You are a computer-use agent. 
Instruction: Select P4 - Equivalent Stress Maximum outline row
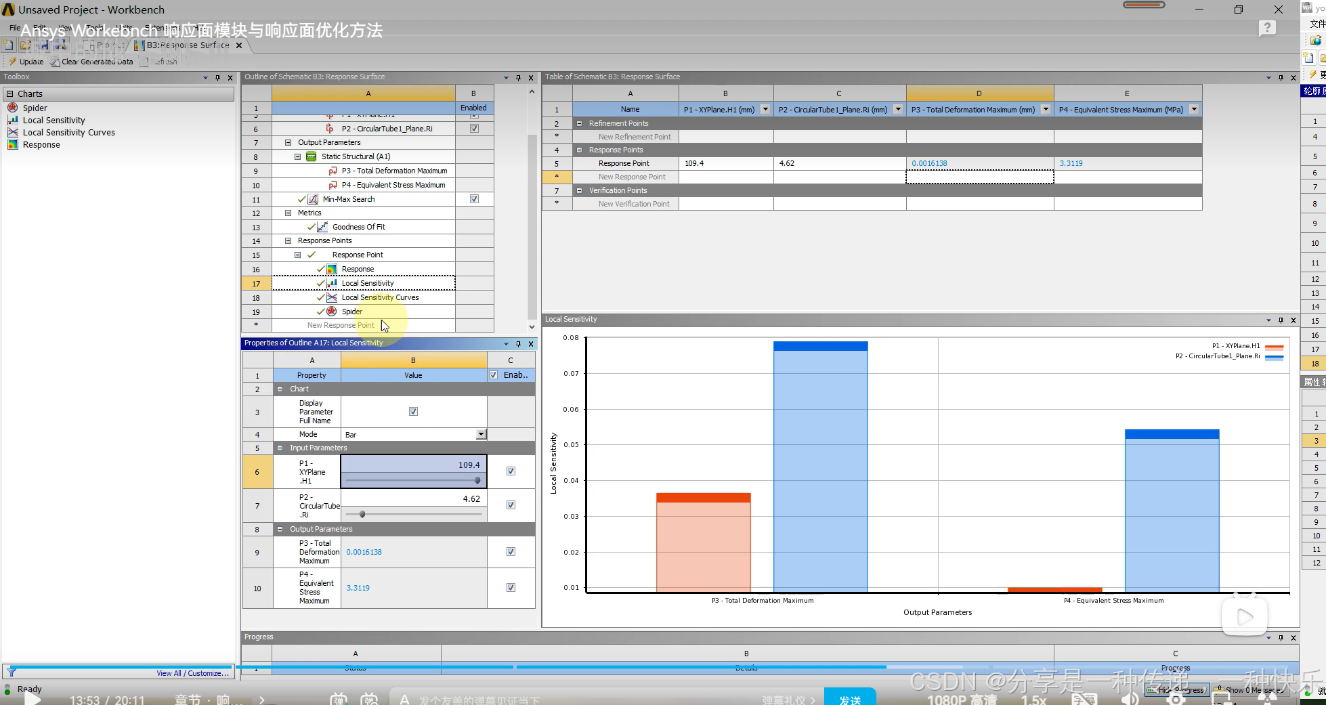tap(364, 185)
